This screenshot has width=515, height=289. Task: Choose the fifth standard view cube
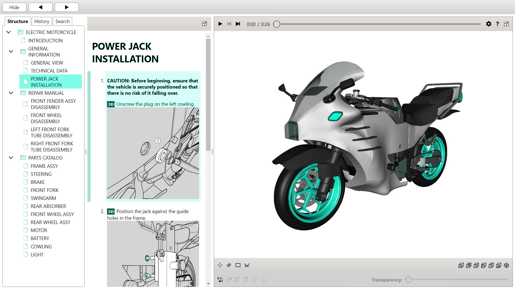tap(491, 265)
